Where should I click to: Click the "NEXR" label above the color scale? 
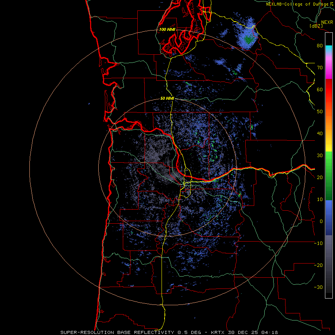coord(327,22)
